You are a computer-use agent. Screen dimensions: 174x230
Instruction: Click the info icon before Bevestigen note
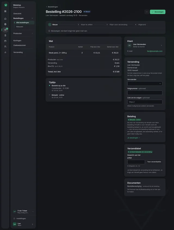tap(49, 31)
